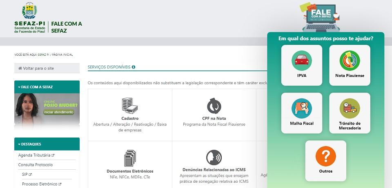
Task: Pick the Trânsito de Mercadoria truck icon
Action: point(350,108)
